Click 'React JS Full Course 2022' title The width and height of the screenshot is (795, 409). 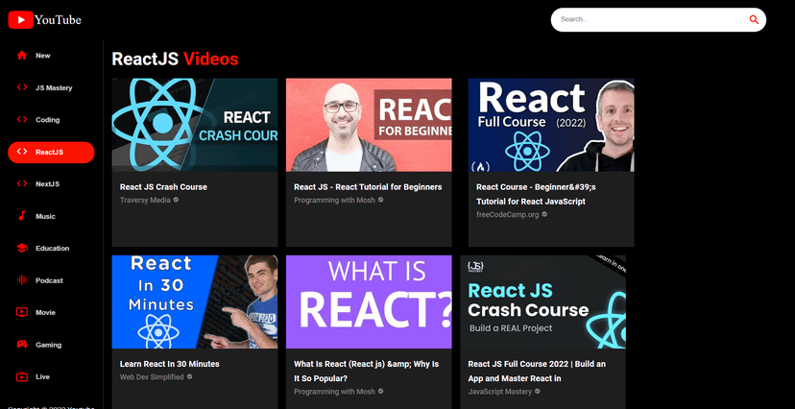[537, 371]
